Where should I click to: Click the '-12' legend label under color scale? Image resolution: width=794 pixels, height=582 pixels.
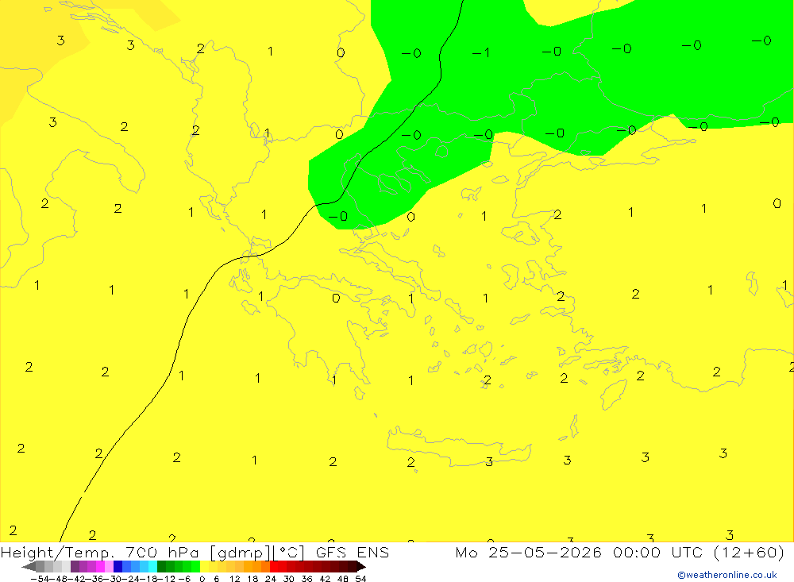(166, 579)
